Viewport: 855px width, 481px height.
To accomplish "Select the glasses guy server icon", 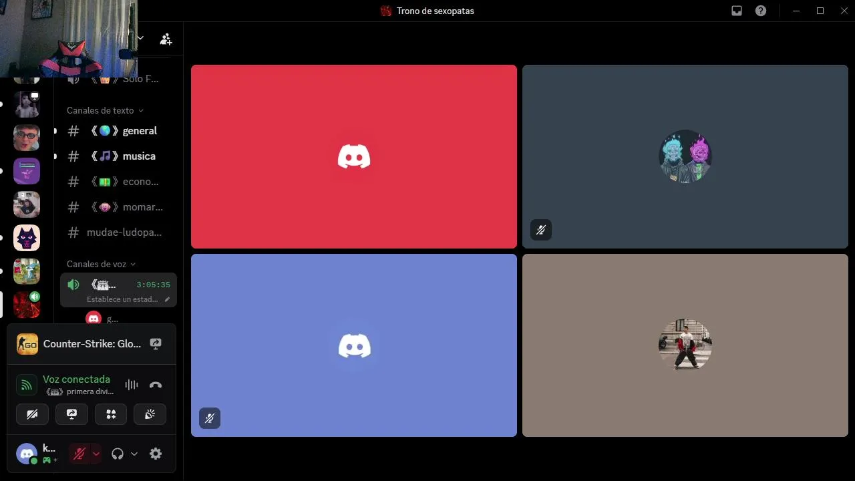I will click(x=27, y=138).
